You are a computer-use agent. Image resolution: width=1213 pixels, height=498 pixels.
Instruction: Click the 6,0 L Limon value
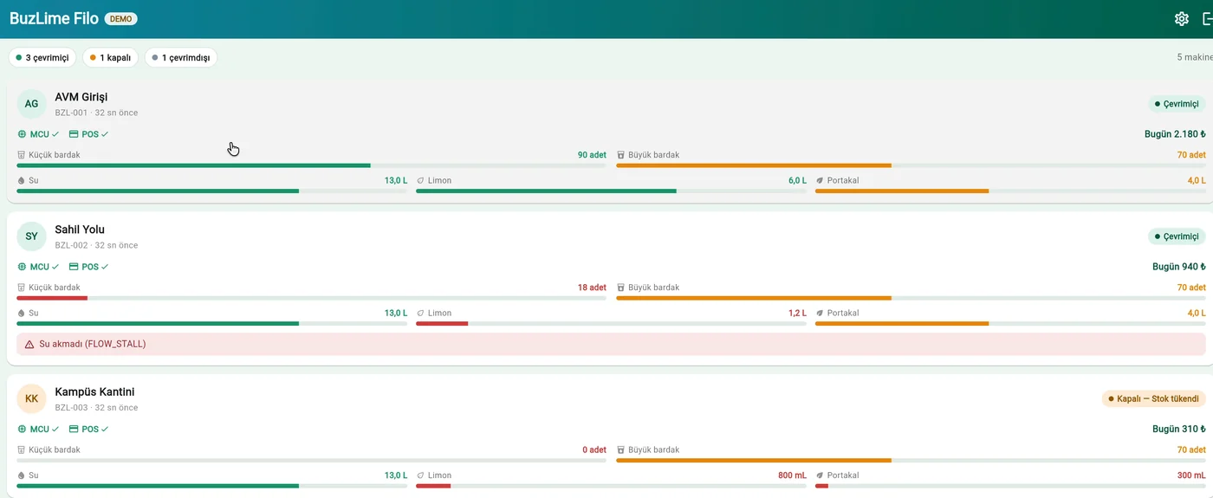[x=797, y=180]
